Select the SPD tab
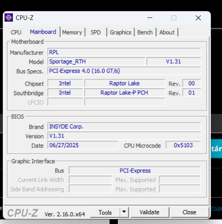 tap(96, 32)
